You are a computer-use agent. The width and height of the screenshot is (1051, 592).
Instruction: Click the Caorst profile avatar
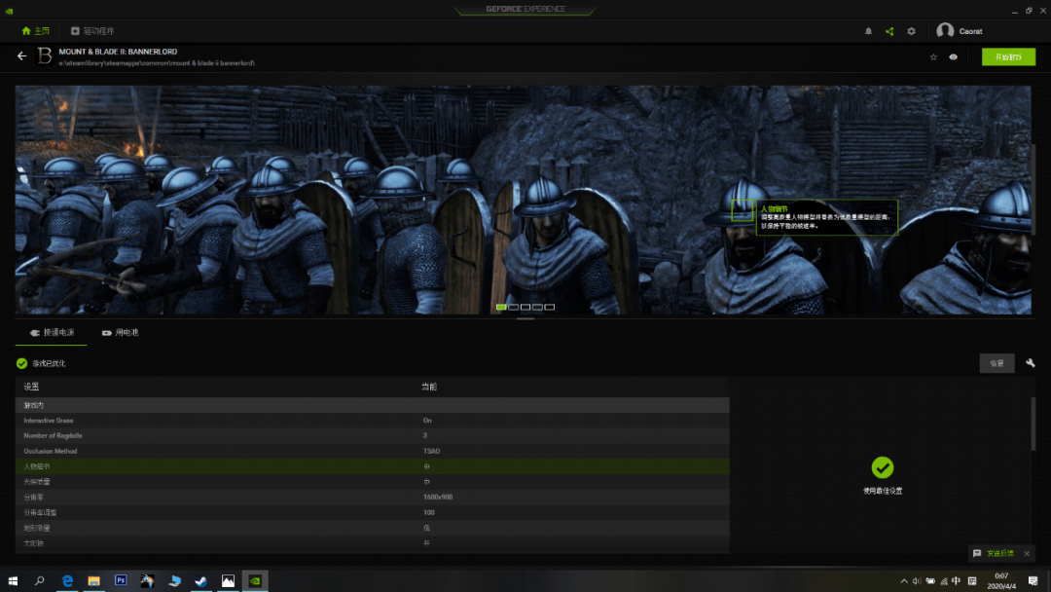pyautogui.click(x=945, y=31)
